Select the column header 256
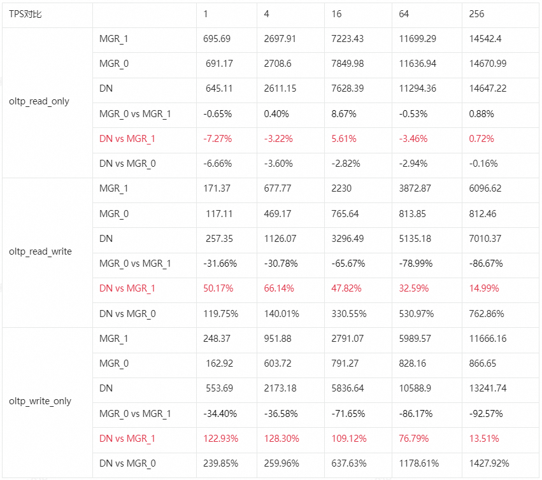The height and width of the screenshot is (480, 542). point(476,14)
